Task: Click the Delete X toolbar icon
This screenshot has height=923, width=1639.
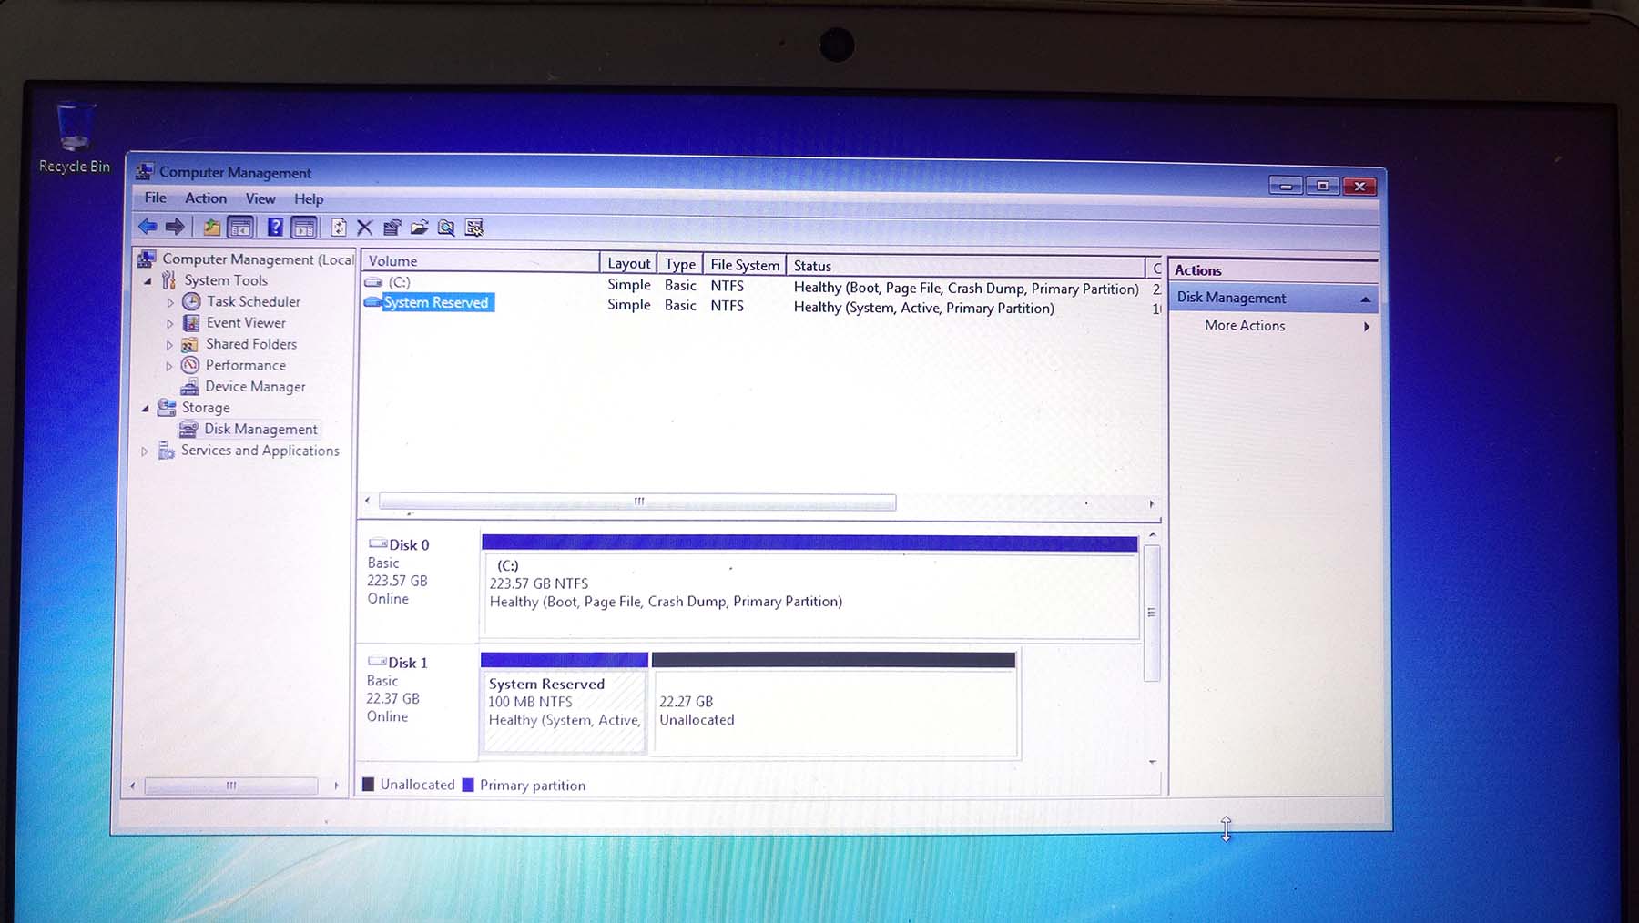Action: 364,228
